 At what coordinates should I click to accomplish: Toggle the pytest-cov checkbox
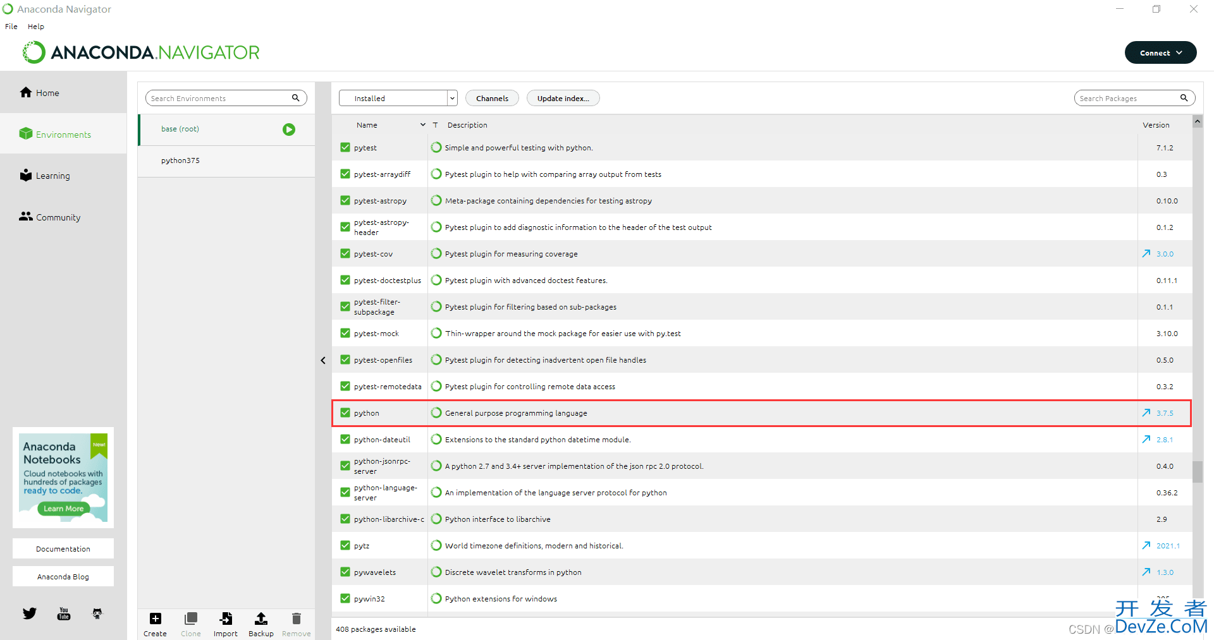(345, 253)
